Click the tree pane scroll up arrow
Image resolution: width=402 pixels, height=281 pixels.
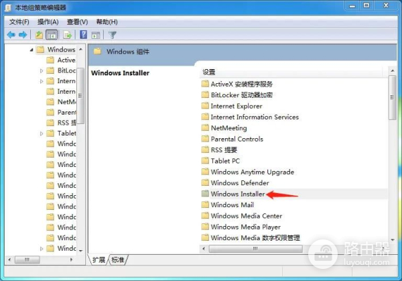(x=81, y=49)
